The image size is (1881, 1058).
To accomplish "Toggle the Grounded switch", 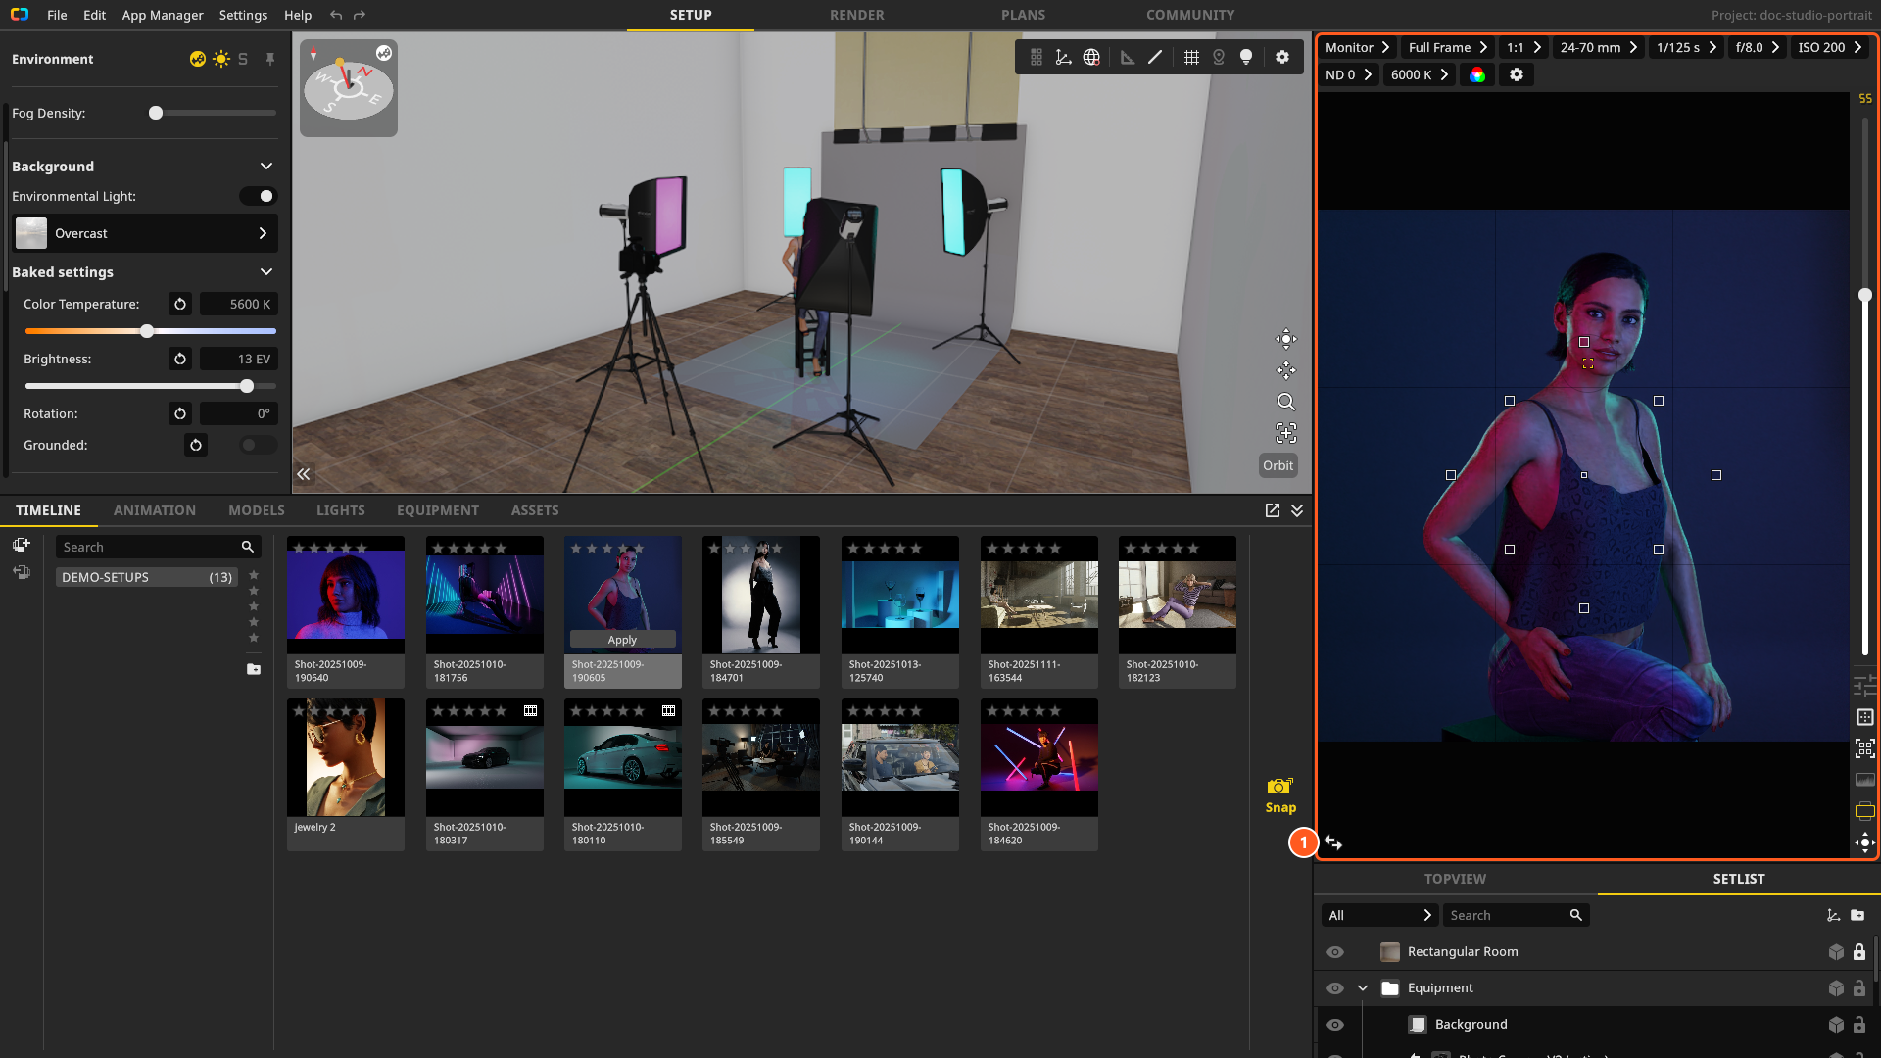I will (x=259, y=446).
